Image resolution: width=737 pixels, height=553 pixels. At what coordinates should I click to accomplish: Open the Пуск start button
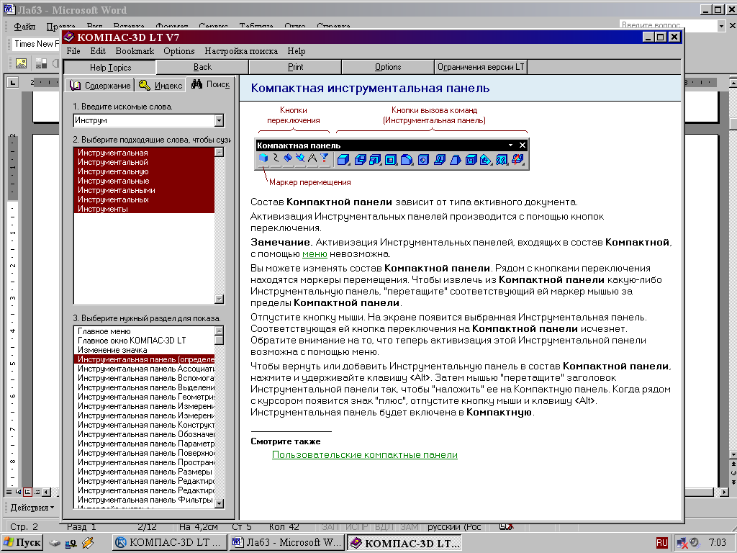[22, 543]
